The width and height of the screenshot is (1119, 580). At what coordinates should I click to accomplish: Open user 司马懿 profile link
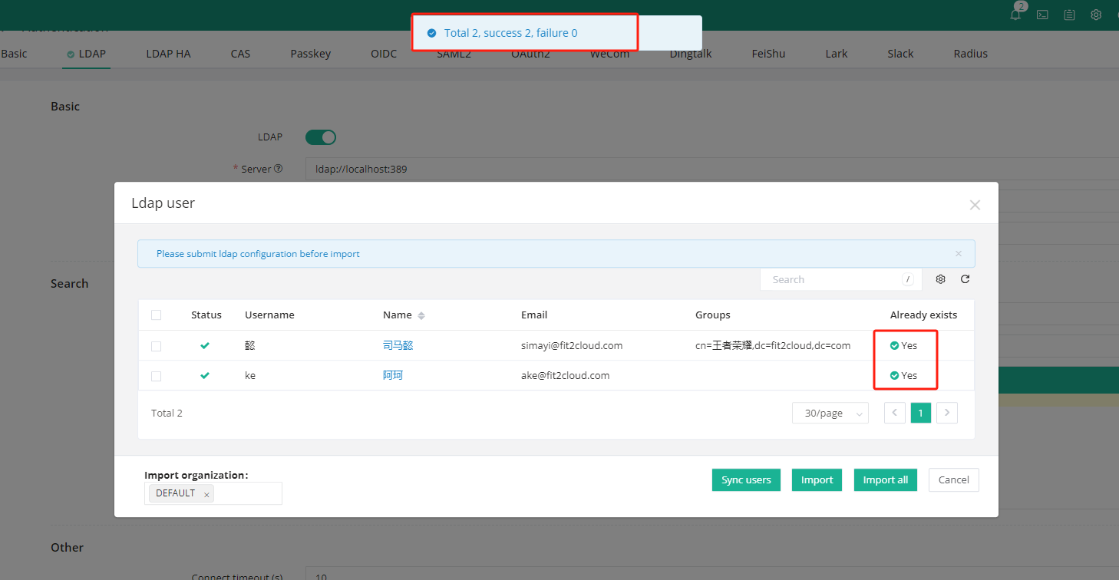[398, 345]
